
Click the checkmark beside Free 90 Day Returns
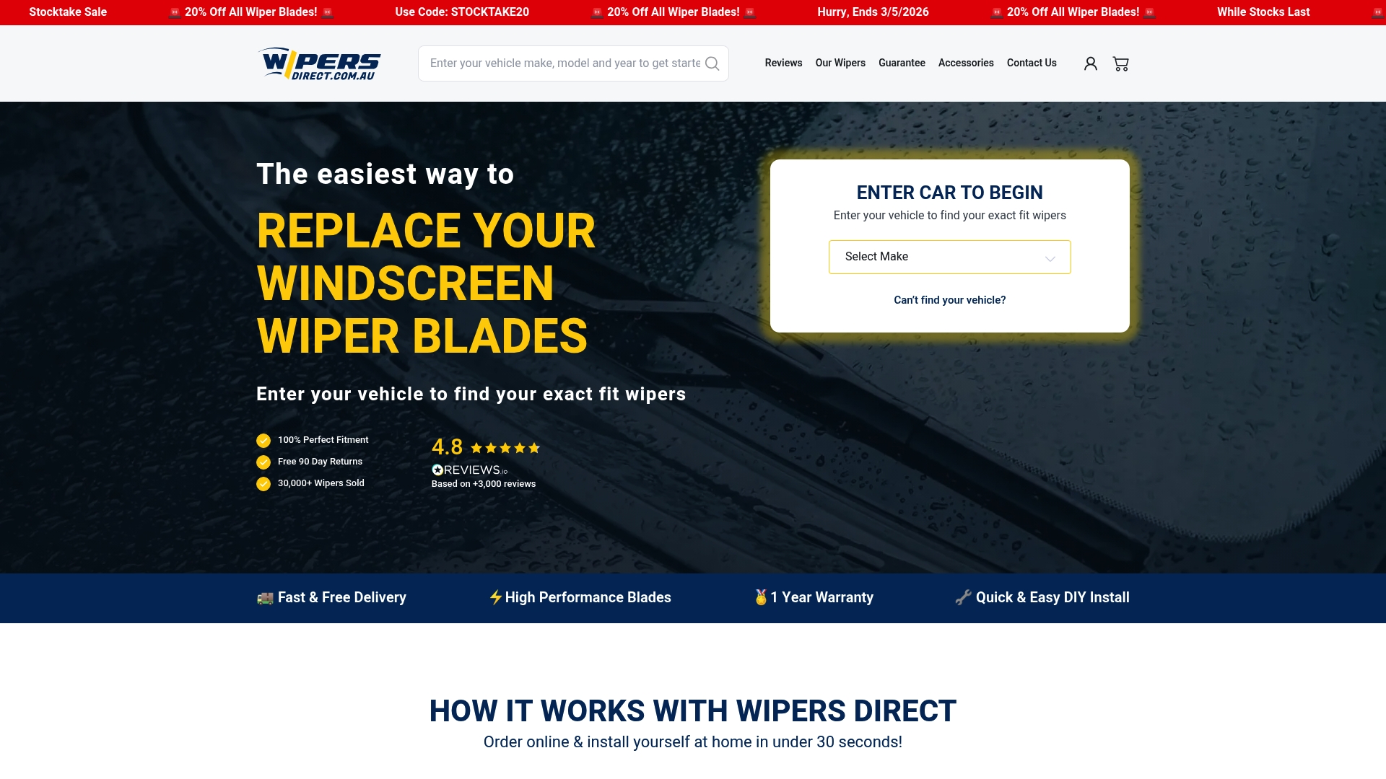tap(263, 462)
